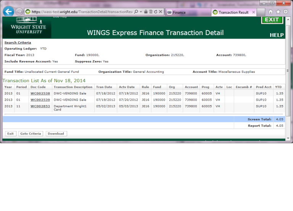Click the security lock icon in address bar

click(146, 12)
